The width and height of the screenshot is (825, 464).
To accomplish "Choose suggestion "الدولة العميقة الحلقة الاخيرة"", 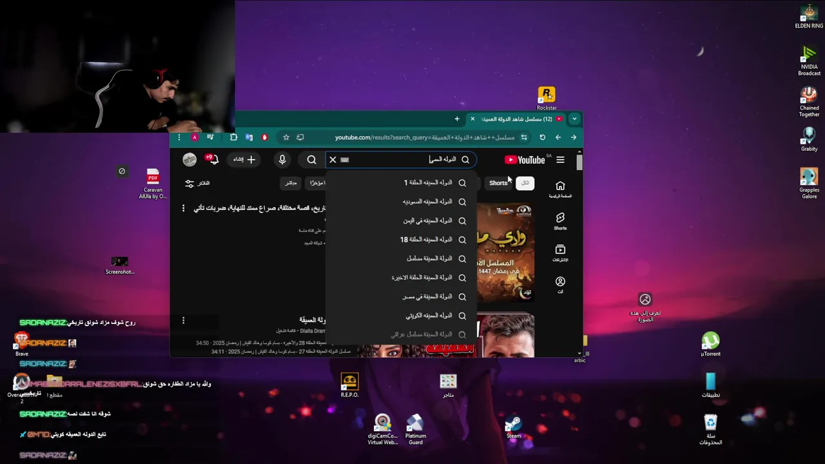I will [x=400, y=278].
